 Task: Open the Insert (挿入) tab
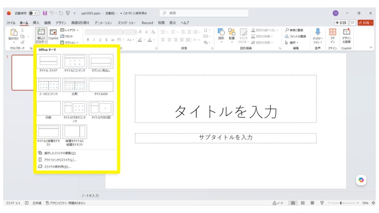36,23
